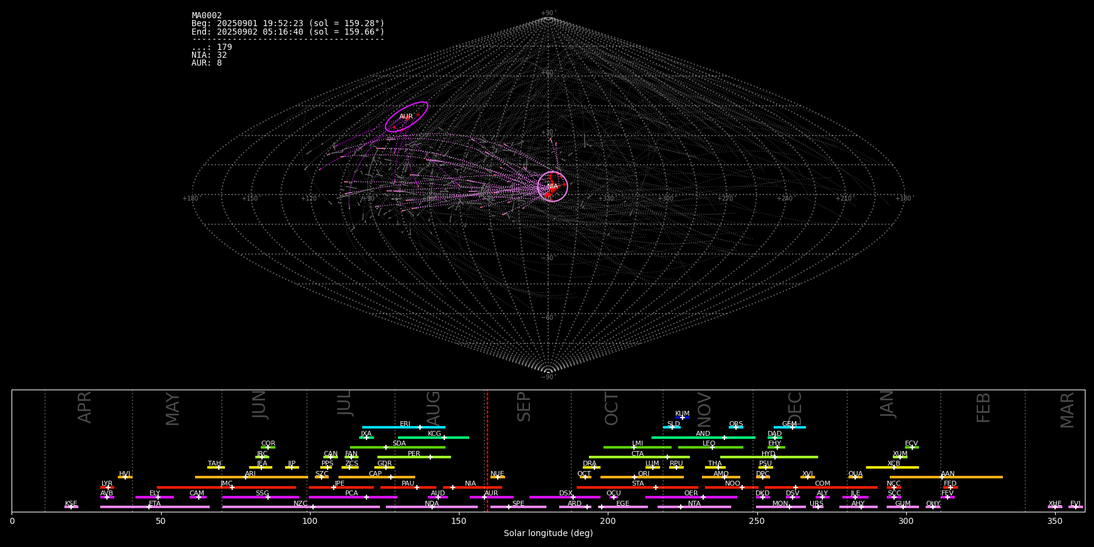The height and width of the screenshot is (547, 1094).
Task: Click the NTA shower label on timeline
Action: [694, 503]
